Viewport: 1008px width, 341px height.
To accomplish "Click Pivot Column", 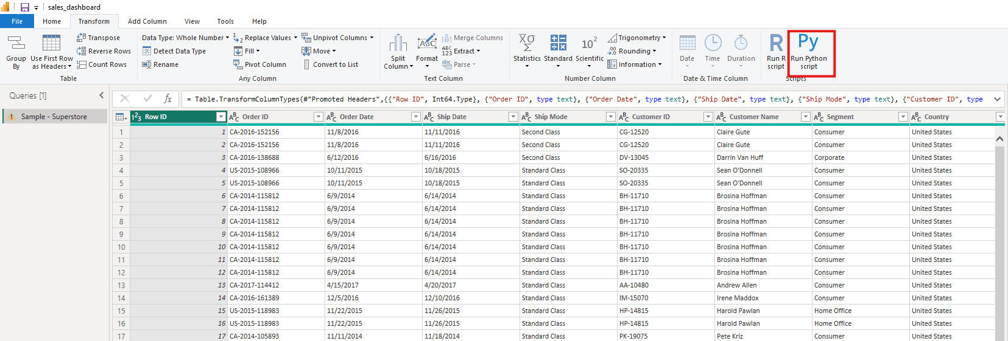I will [x=259, y=64].
